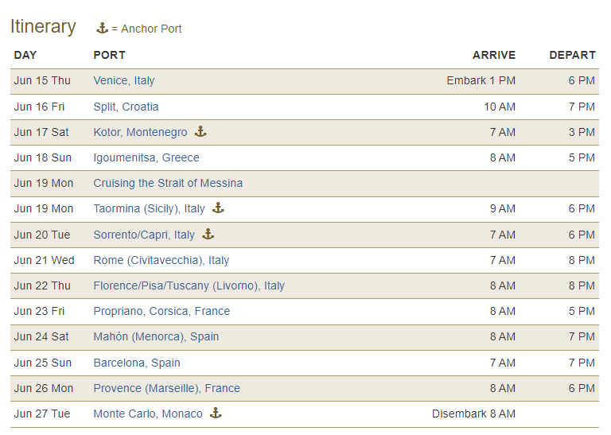Click the DAY column header
Viewport: 611px width, 435px height.
pyautogui.click(x=25, y=55)
